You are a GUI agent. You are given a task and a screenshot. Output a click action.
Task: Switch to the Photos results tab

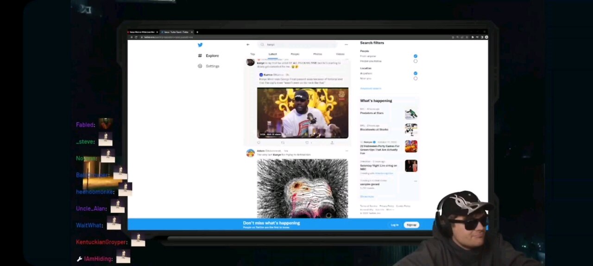[x=317, y=54]
